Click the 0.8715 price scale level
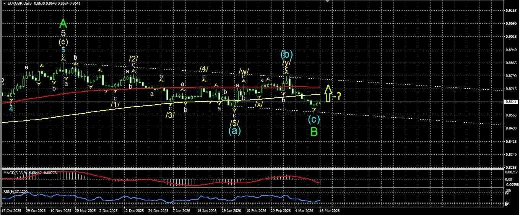Image resolution: width=520 pixels, height=215 pixels. point(512,89)
